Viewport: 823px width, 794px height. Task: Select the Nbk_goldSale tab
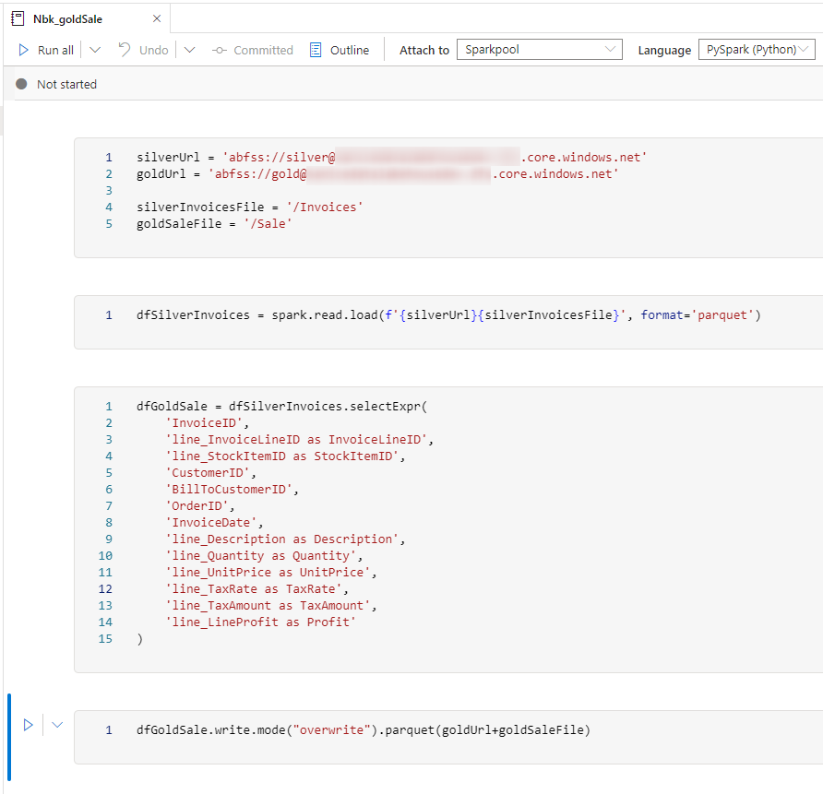[87, 18]
